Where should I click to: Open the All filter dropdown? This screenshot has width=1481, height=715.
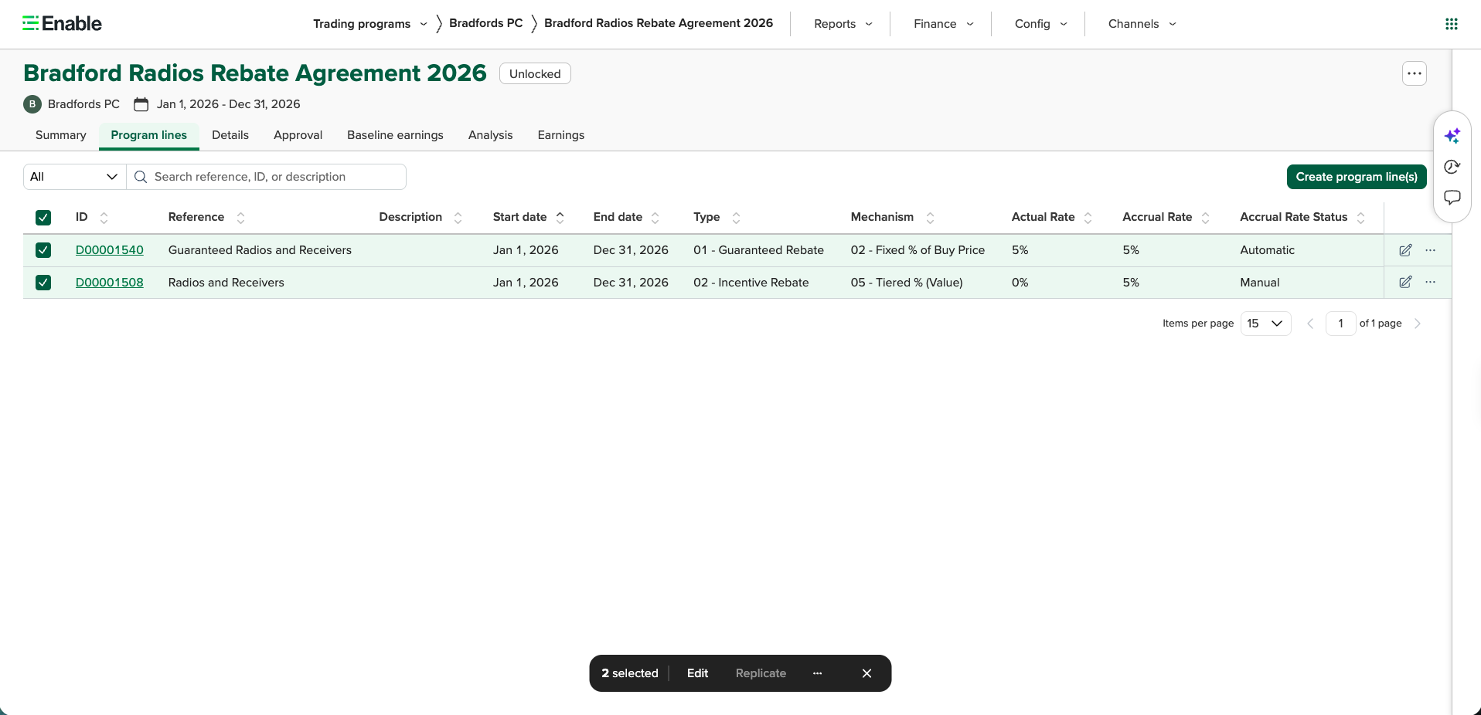pos(75,177)
